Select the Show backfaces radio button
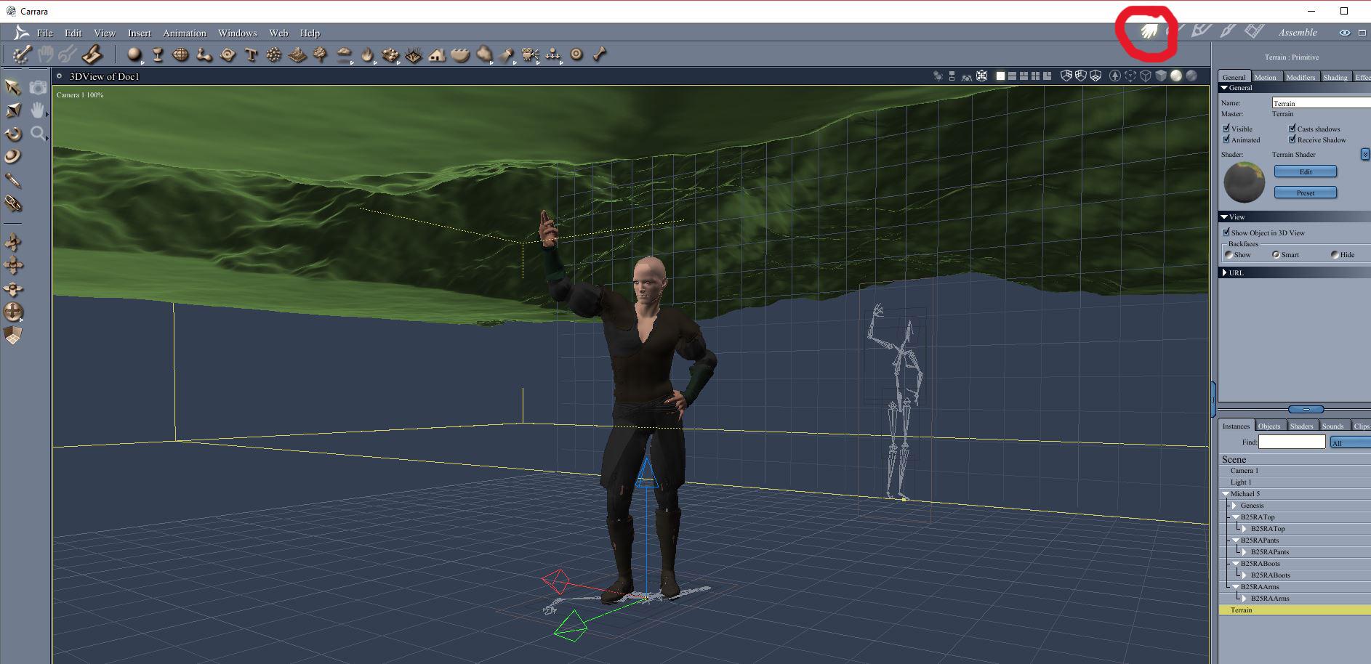 1229,254
